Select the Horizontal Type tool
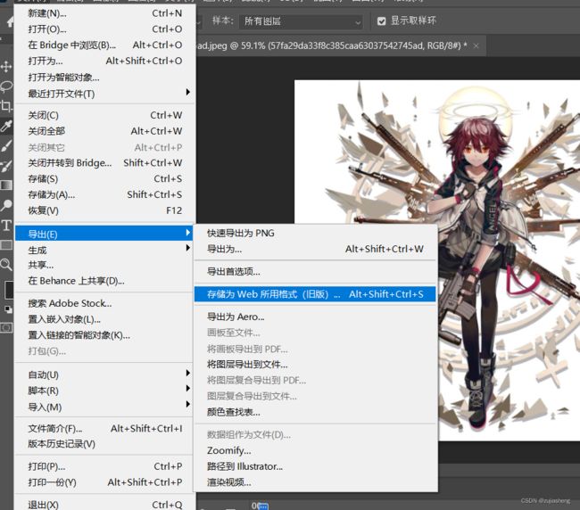This screenshot has height=510, width=580. tap(6, 225)
